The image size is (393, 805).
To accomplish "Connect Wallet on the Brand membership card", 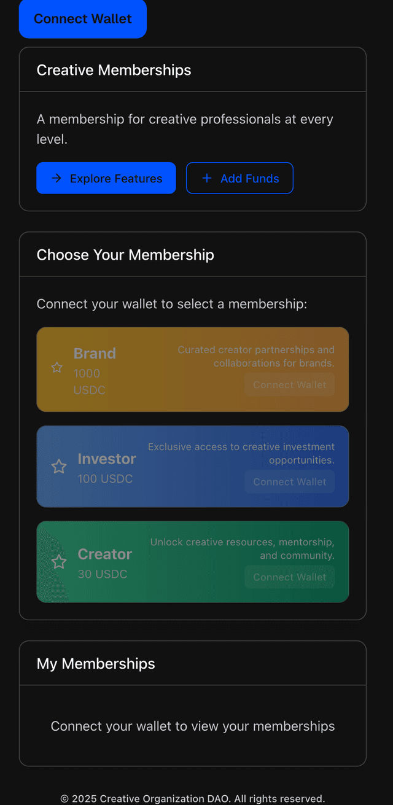I will point(289,384).
